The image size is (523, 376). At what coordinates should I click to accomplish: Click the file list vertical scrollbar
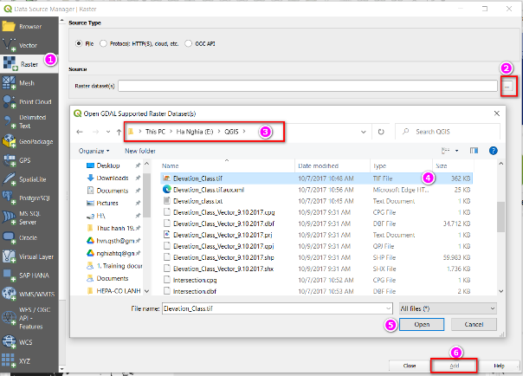[500, 217]
